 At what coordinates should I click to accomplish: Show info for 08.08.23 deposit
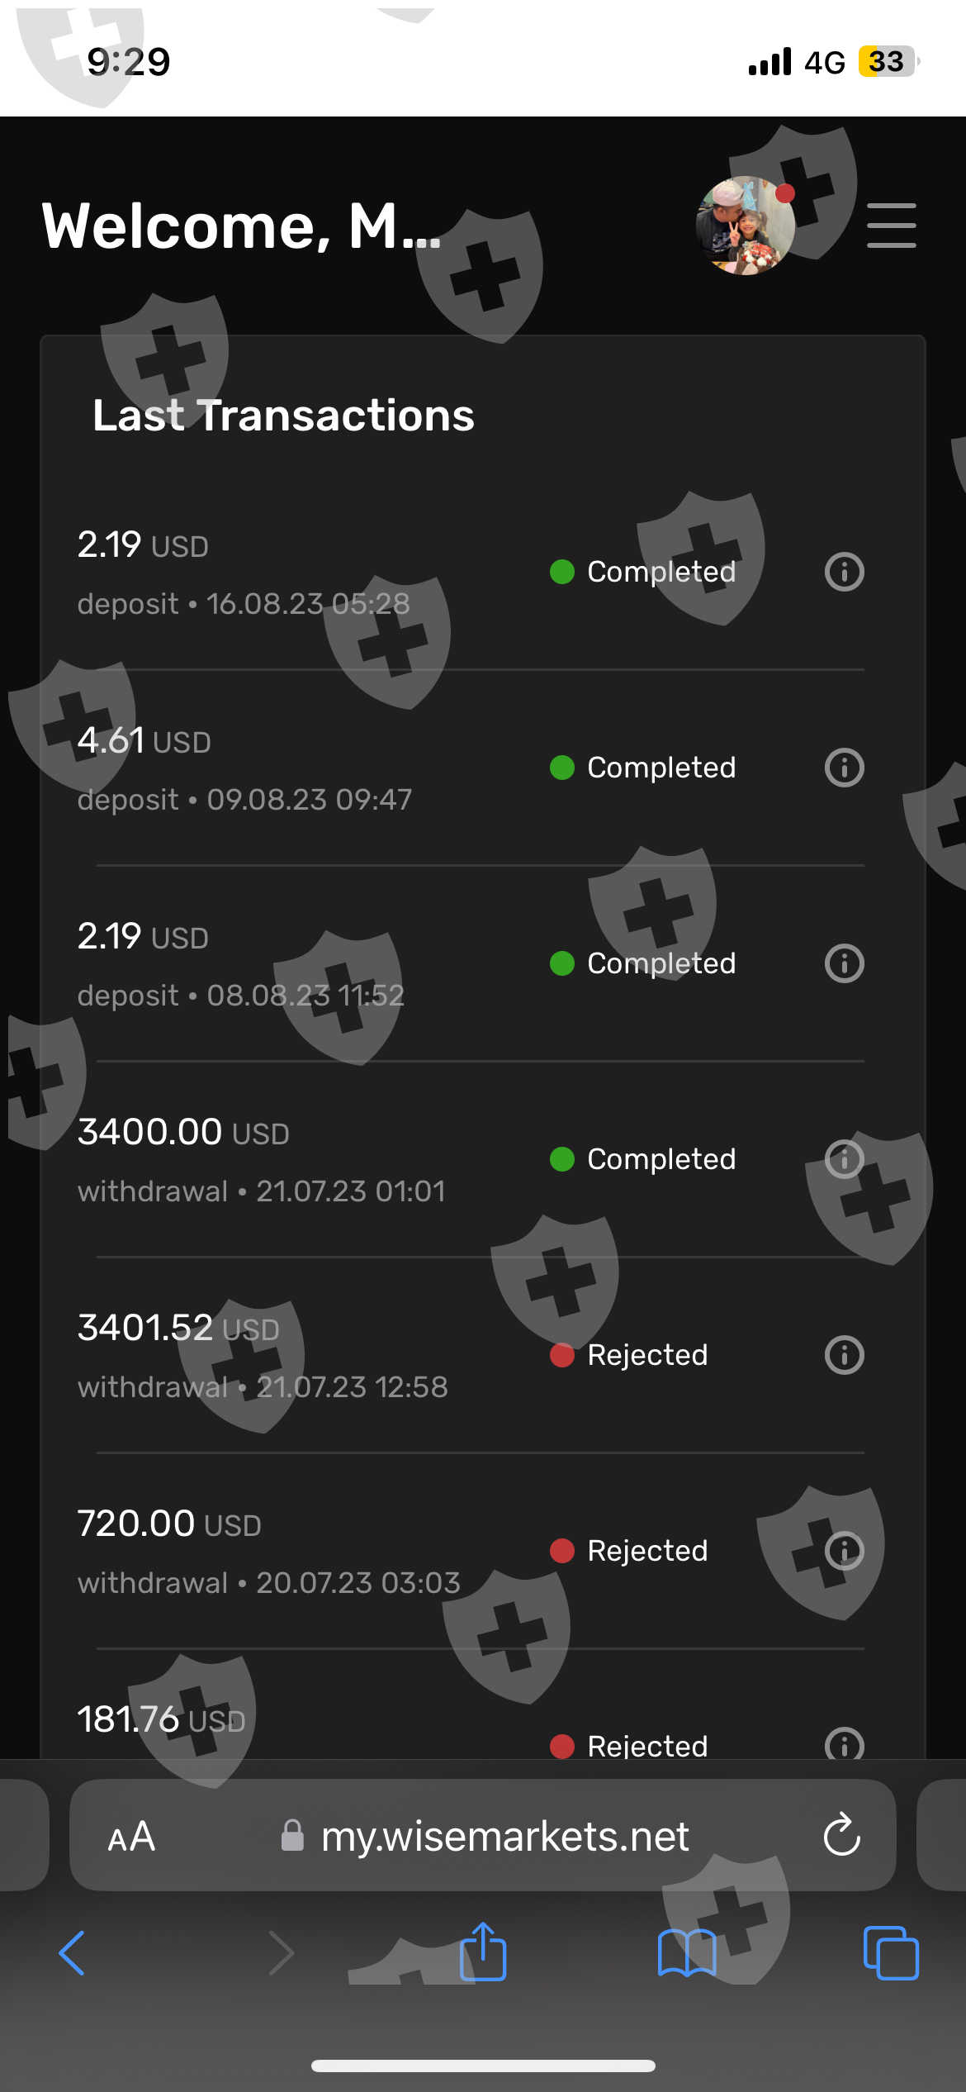click(844, 963)
